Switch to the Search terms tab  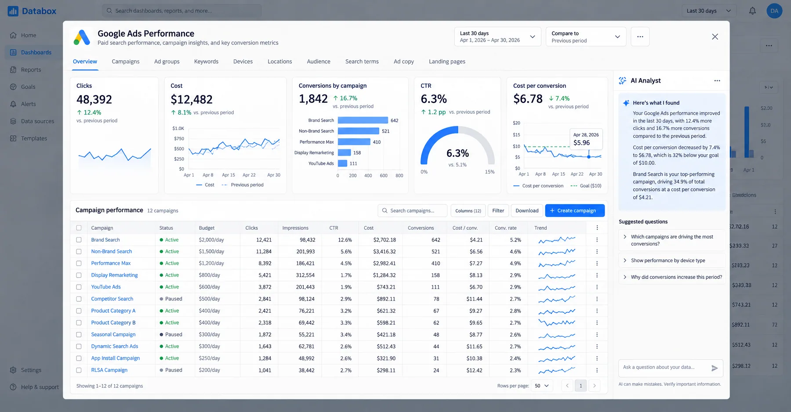tap(362, 61)
